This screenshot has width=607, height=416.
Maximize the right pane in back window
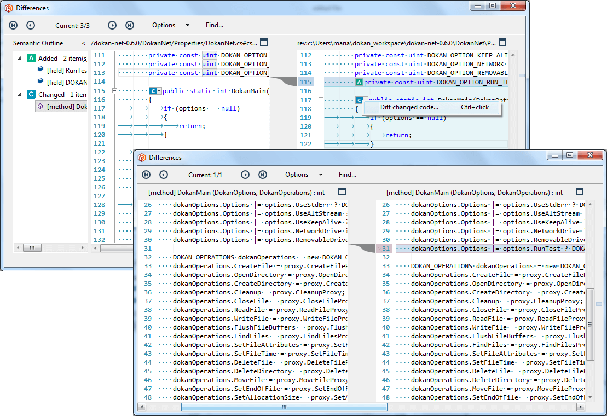[x=502, y=42]
